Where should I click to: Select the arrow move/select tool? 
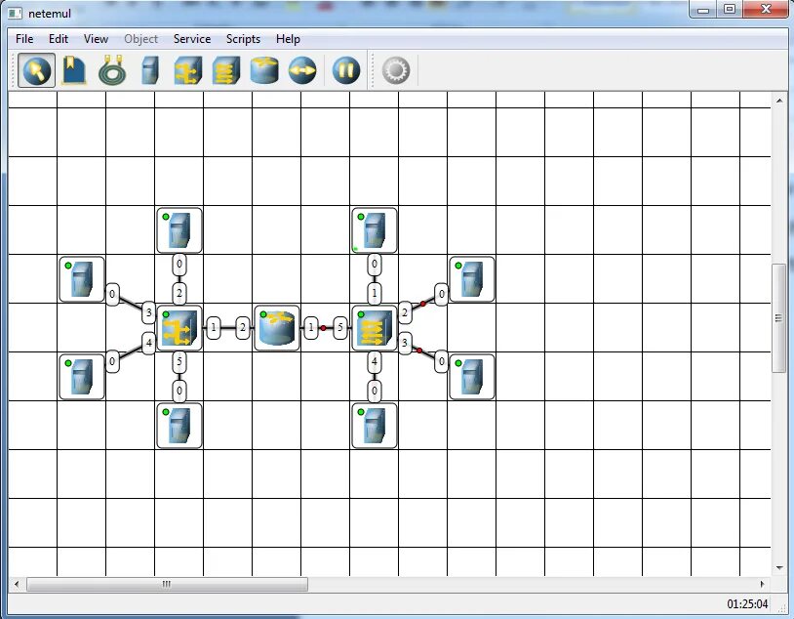tap(36, 70)
